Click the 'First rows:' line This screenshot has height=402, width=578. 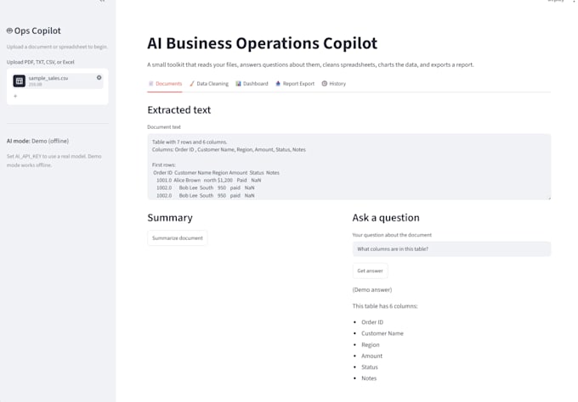tap(164, 165)
